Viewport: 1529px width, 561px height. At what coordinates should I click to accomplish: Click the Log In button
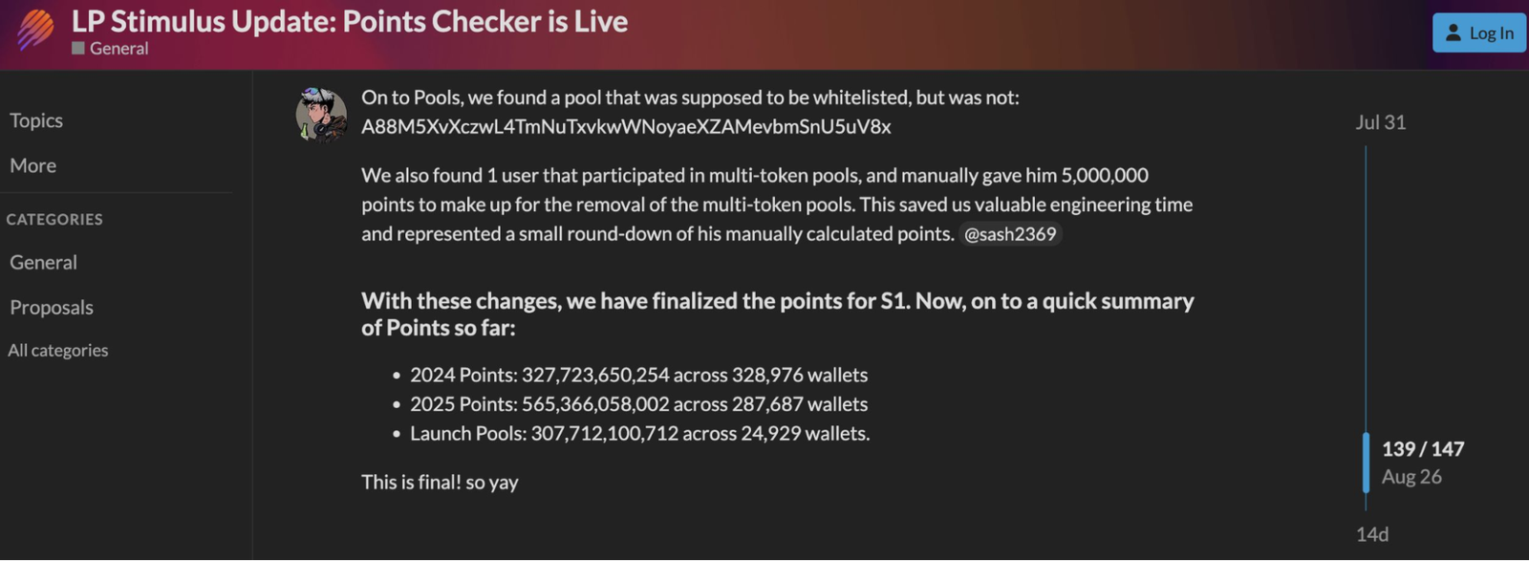[x=1479, y=33]
